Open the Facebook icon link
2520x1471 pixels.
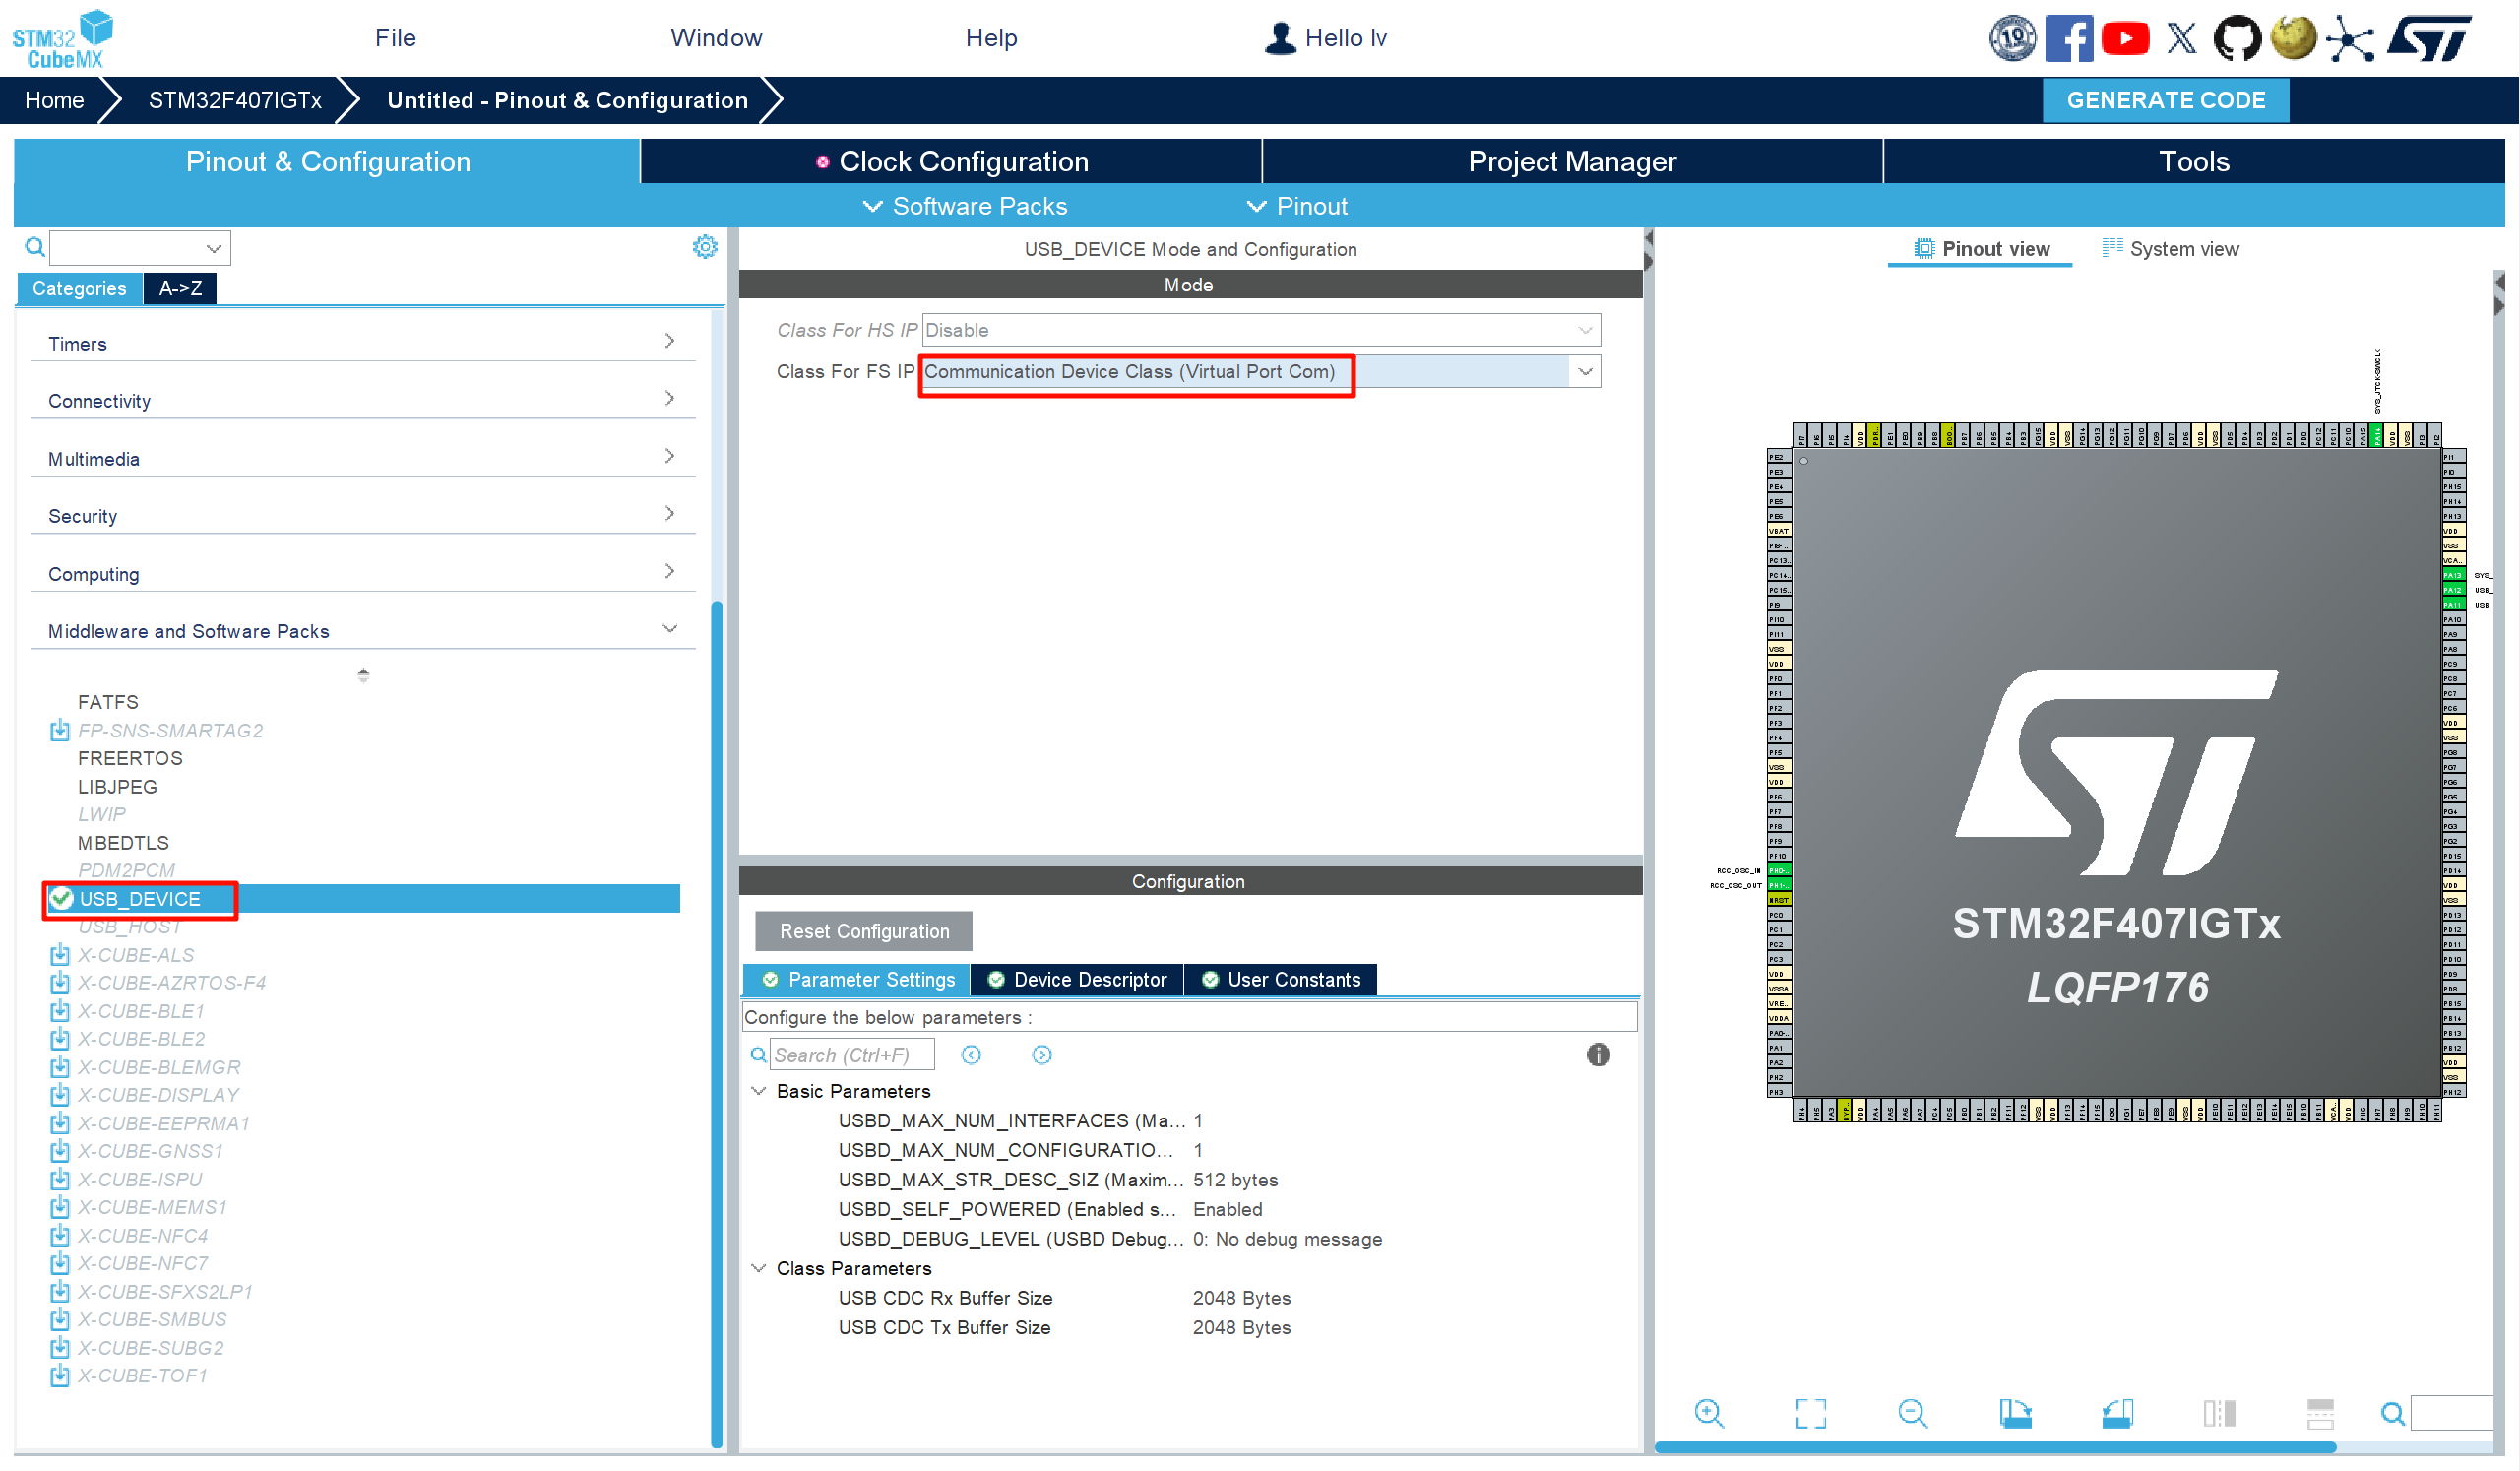pos(2068,39)
